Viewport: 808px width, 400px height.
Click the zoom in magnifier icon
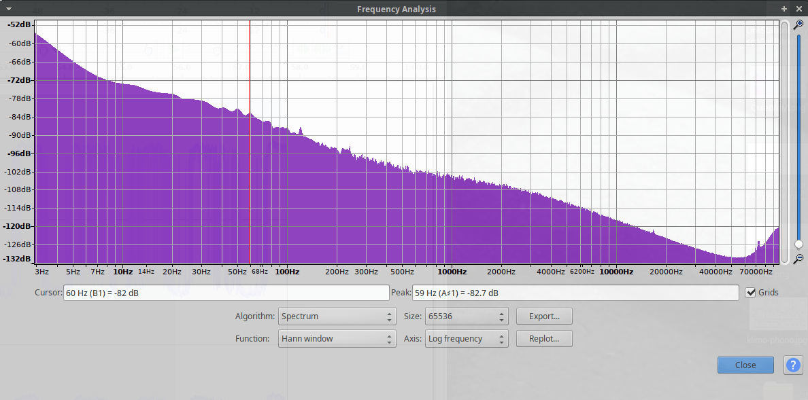[798, 24]
